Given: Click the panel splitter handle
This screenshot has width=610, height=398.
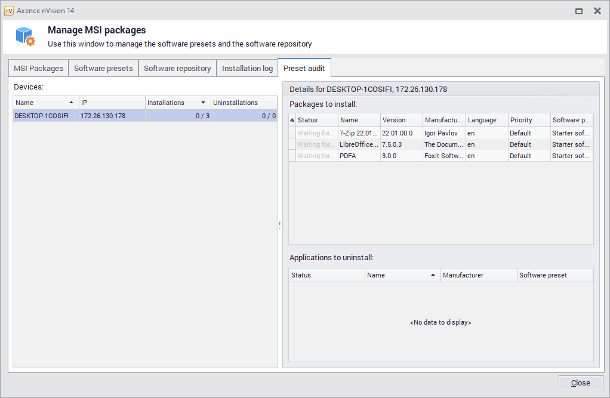Looking at the screenshot, I should [279, 224].
